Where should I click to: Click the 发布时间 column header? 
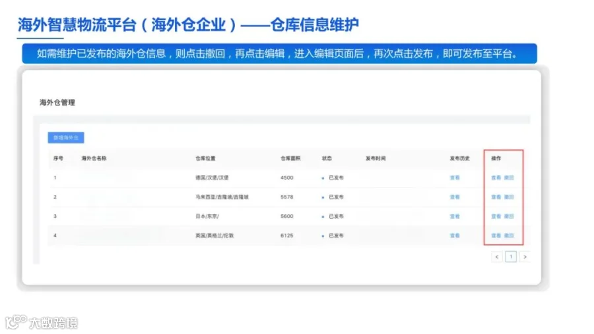click(x=376, y=158)
